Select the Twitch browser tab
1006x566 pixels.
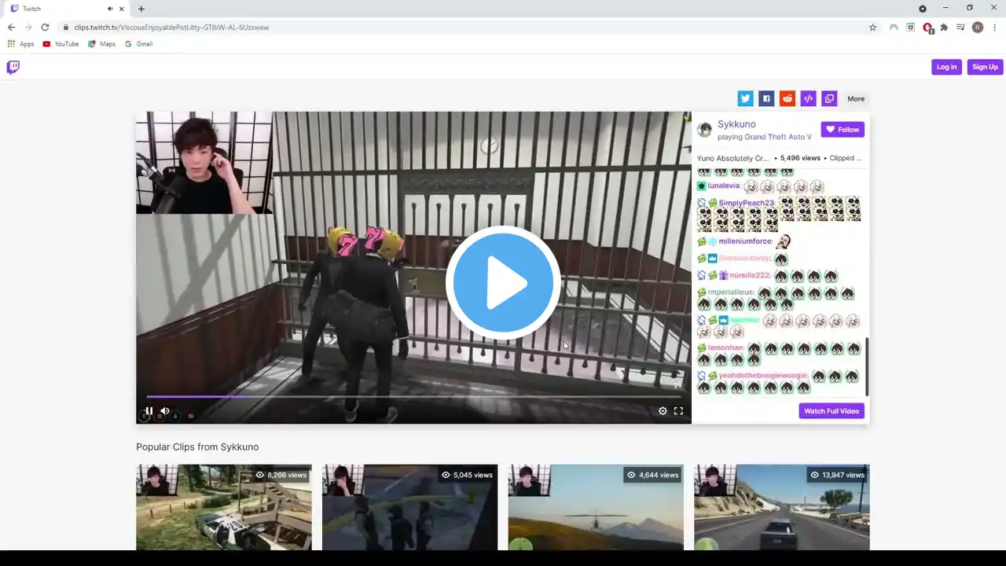pyautogui.click(x=67, y=9)
